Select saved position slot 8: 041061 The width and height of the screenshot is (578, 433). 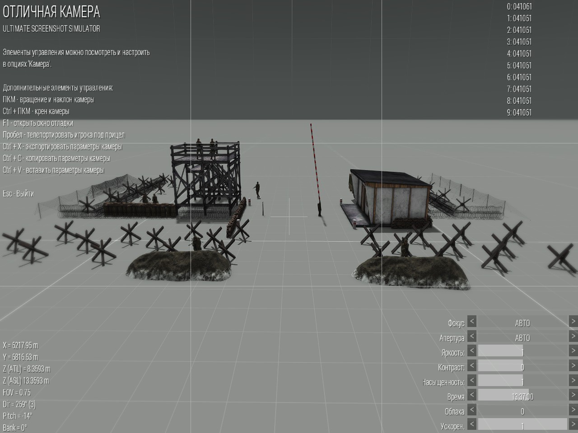(x=519, y=101)
